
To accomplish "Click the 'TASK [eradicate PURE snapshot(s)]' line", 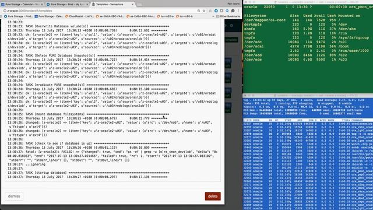I will [88, 85].
